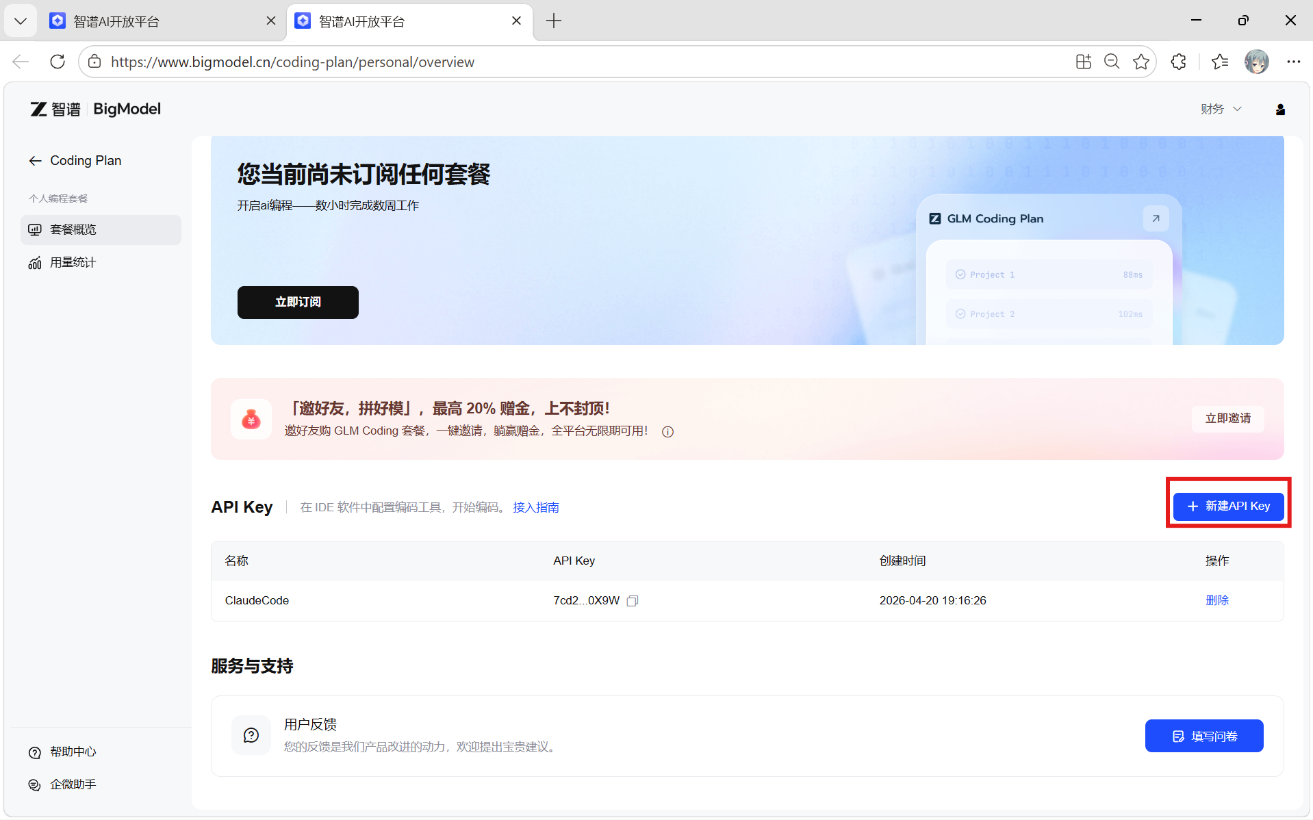Select 套餐概览 in the sidebar

(x=101, y=230)
